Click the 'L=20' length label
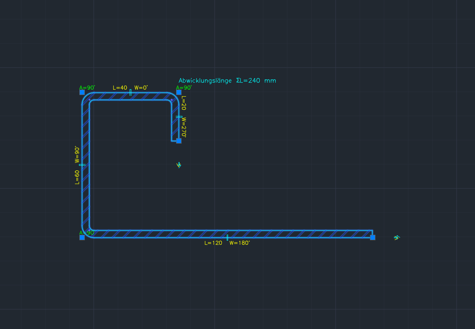Screen dimensions: 475x329 pyautogui.click(x=184, y=103)
